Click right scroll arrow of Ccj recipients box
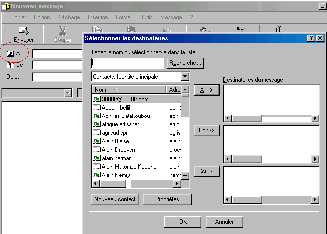The width and height of the screenshot is (327, 234). pos(315,200)
